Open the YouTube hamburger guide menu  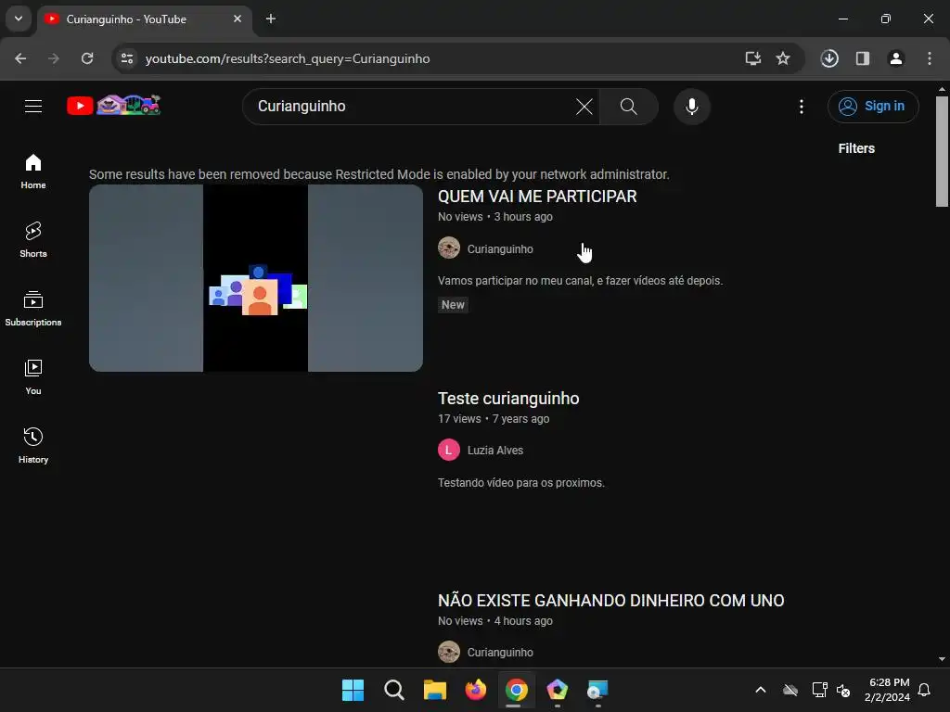[x=33, y=106]
